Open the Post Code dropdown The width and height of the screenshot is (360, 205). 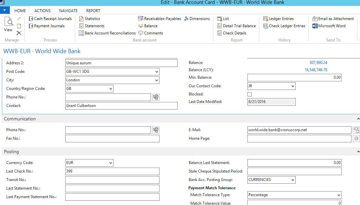[x=157, y=72]
